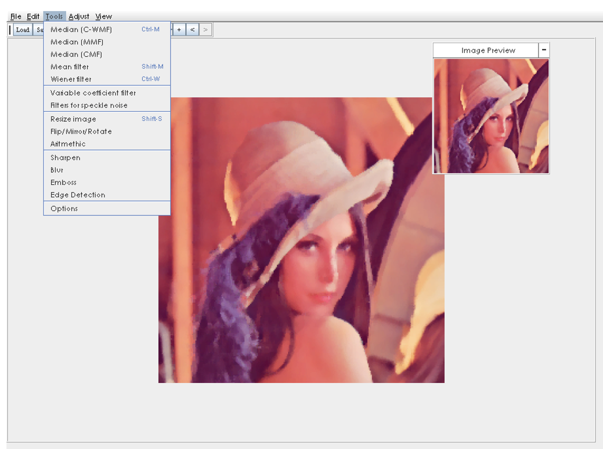Close the open Tools menu

pos(54,16)
